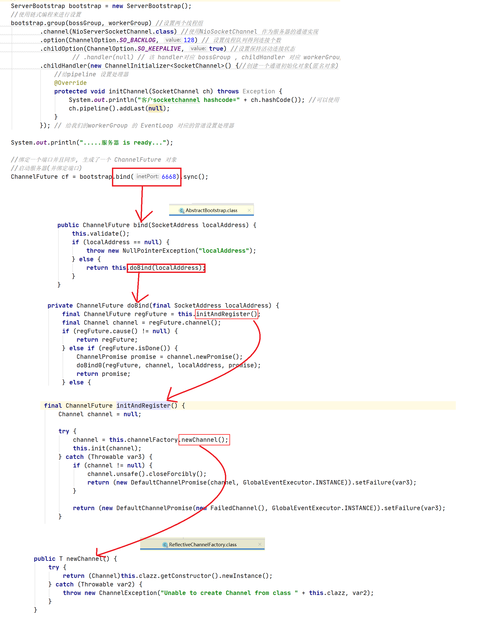Click ChannelInitializer<SocketChannel> type

tap(164, 66)
